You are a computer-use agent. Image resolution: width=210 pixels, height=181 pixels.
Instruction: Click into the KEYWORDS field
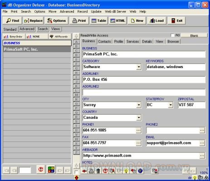(x=176, y=67)
